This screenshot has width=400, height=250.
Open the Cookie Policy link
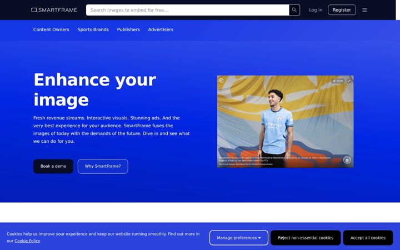pos(27,241)
